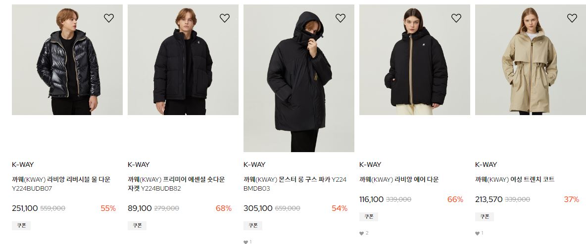The height and width of the screenshot is (244, 586).
Task: Open 프리미어 에센셜 숏다운 자켓 product link
Action: (x=176, y=184)
